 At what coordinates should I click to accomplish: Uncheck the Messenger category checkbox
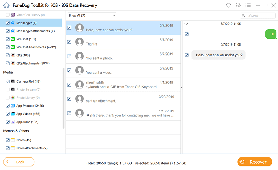point(8,23)
